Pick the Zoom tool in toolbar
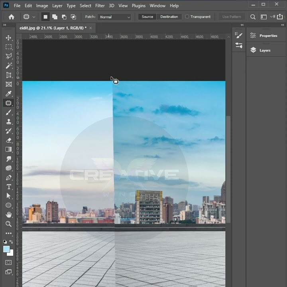 click(8, 224)
